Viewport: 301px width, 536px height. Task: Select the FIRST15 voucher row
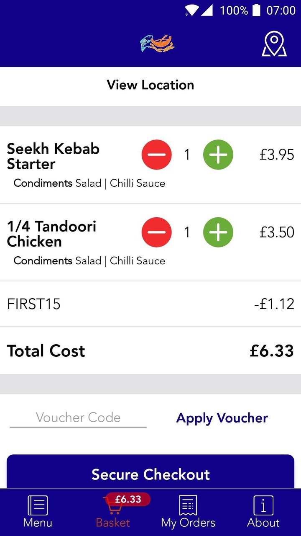pyautogui.click(x=150, y=304)
